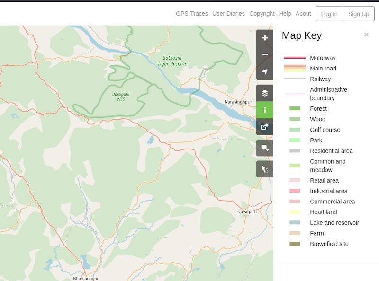Click the Forest color swatch in key
The height and width of the screenshot is (281, 379).
click(x=295, y=109)
